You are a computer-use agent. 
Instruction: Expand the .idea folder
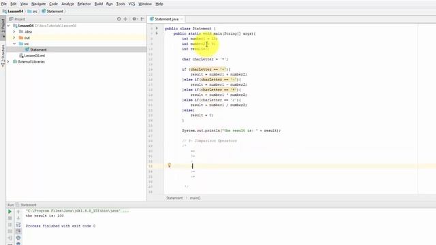pos(14,32)
